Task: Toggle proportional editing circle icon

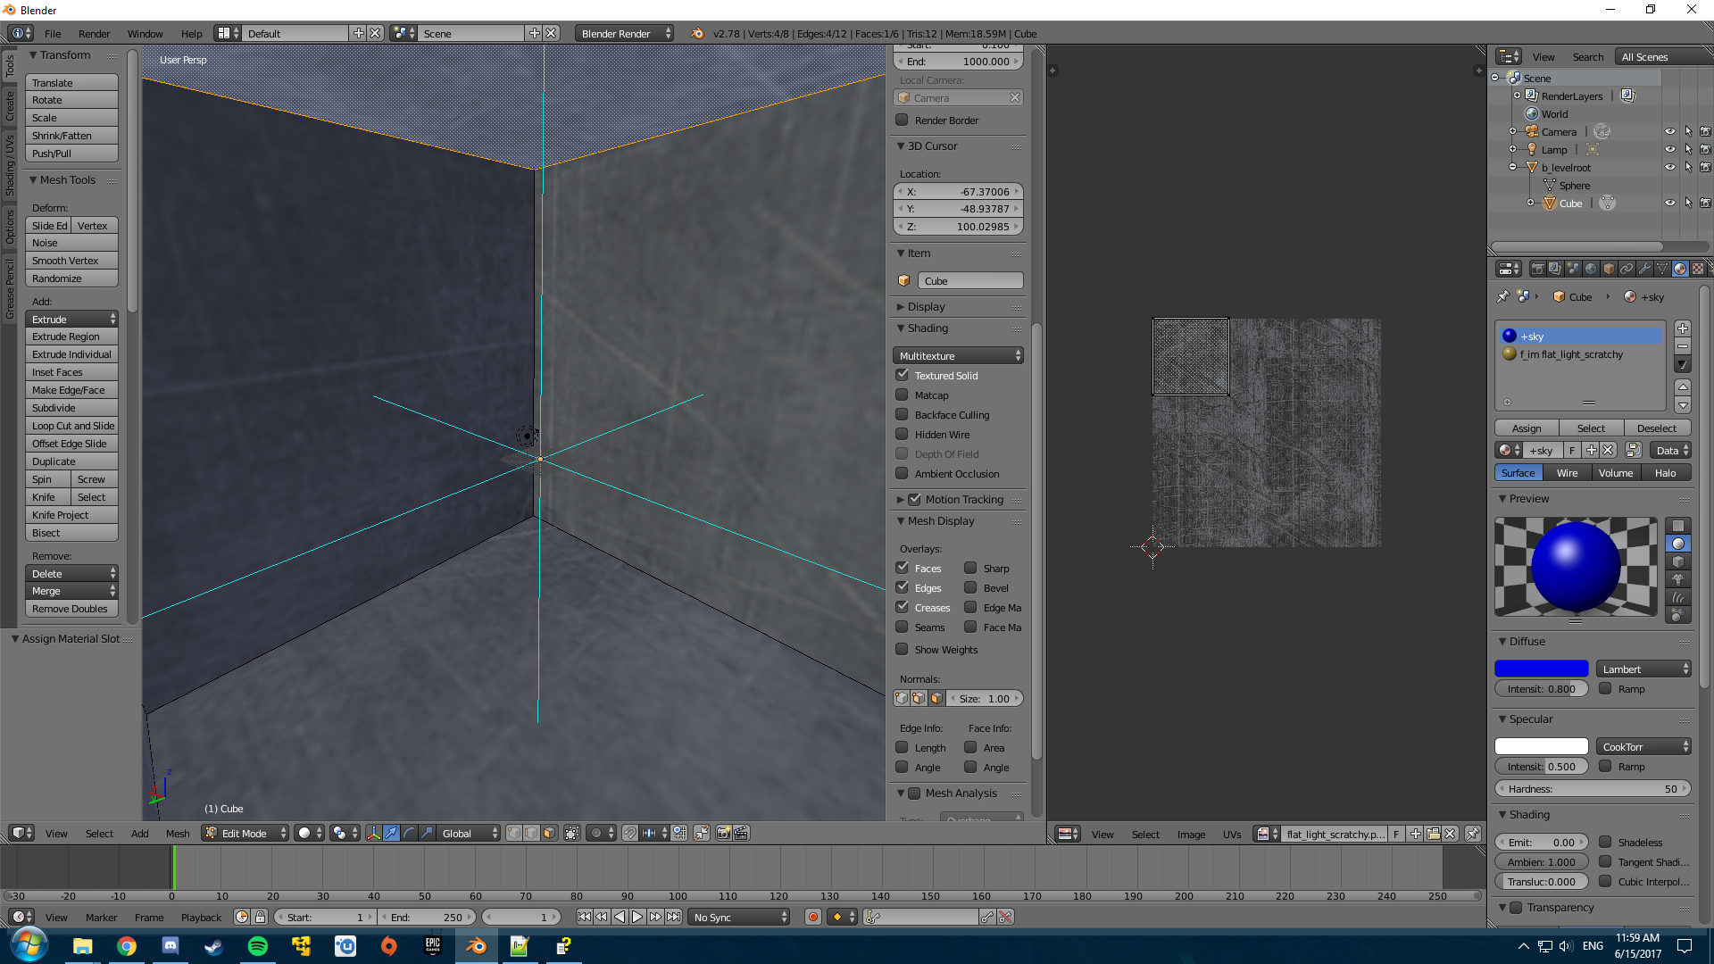Action: 596,833
